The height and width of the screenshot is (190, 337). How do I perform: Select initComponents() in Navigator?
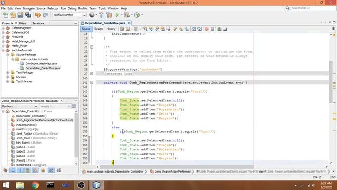[x=26, y=125]
